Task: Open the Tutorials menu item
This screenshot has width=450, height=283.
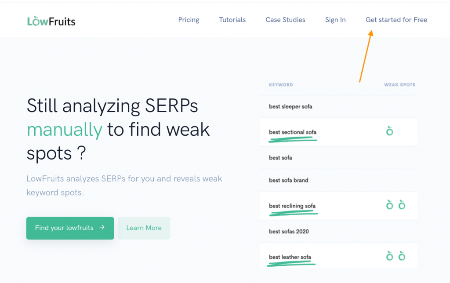Action: pyautogui.click(x=232, y=20)
